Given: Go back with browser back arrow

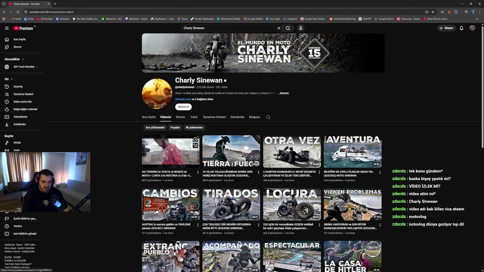Looking at the screenshot, I should [4, 12].
